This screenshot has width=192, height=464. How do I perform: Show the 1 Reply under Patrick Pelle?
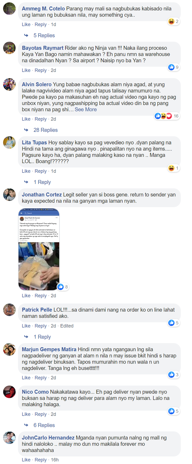42,337
